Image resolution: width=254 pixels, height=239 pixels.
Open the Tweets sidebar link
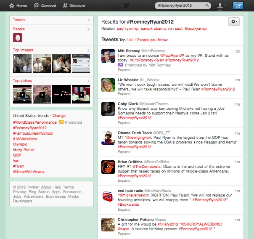19,20
